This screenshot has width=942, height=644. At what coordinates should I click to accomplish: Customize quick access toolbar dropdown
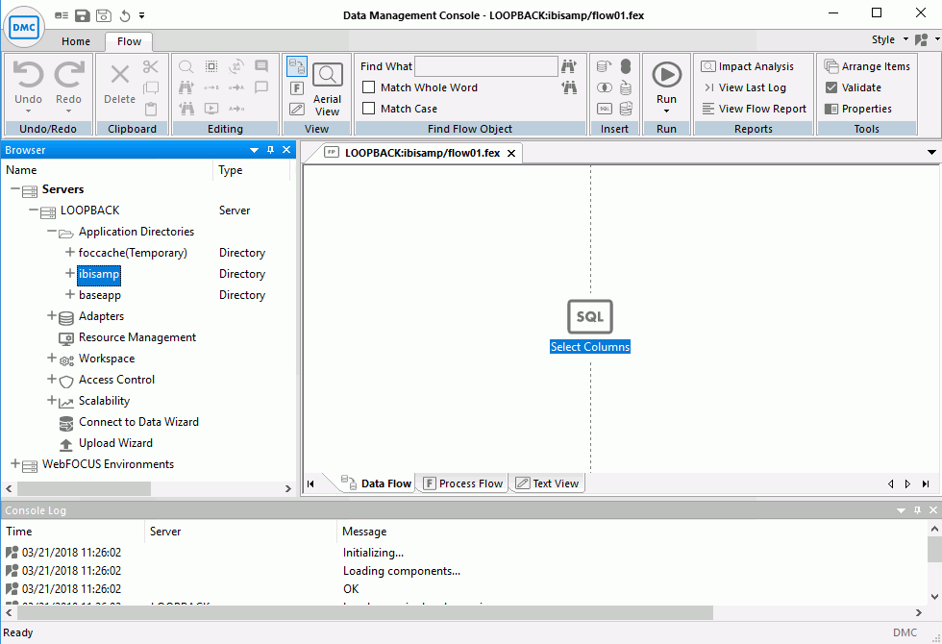[142, 15]
